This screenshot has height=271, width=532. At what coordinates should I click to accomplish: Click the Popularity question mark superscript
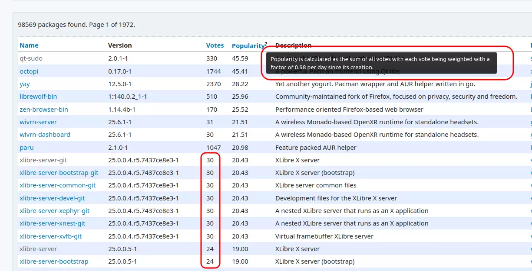[x=266, y=44]
